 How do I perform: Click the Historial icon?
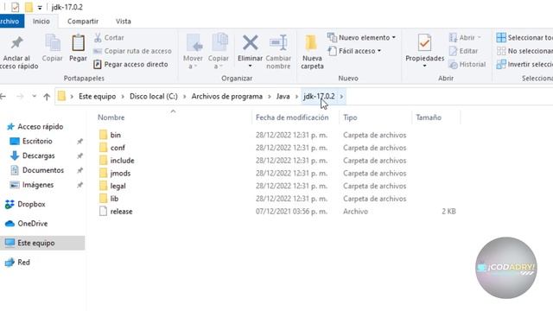coord(453,65)
